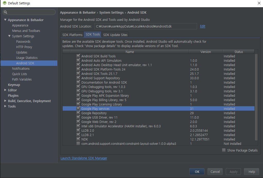This screenshot has height=178, width=263.
Task: Select Usage Statistics in the tree
Action: click(x=27, y=58)
